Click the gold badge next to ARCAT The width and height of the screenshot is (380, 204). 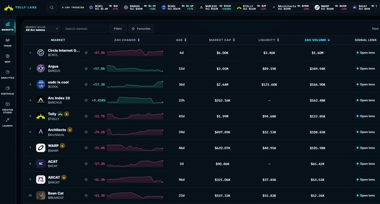coord(64,177)
